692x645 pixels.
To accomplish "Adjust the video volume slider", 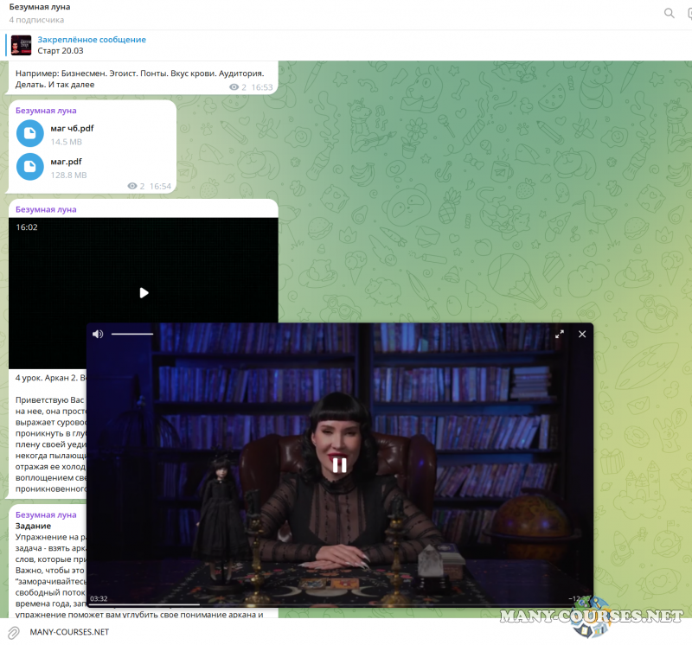I will pos(132,334).
